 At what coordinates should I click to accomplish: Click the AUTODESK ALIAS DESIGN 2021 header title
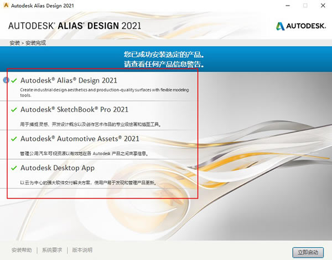(75, 26)
